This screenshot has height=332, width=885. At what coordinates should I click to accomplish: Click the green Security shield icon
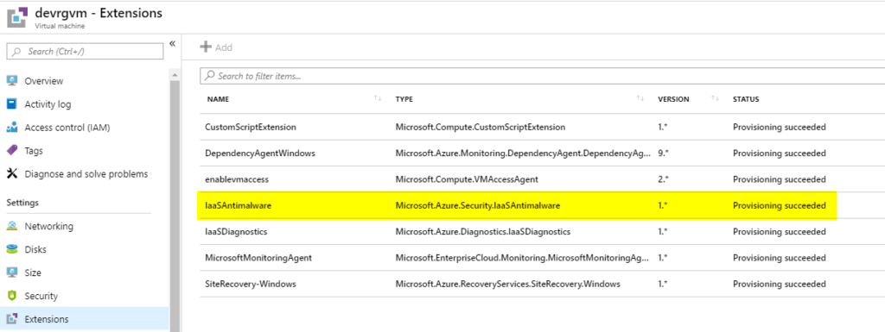12,296
